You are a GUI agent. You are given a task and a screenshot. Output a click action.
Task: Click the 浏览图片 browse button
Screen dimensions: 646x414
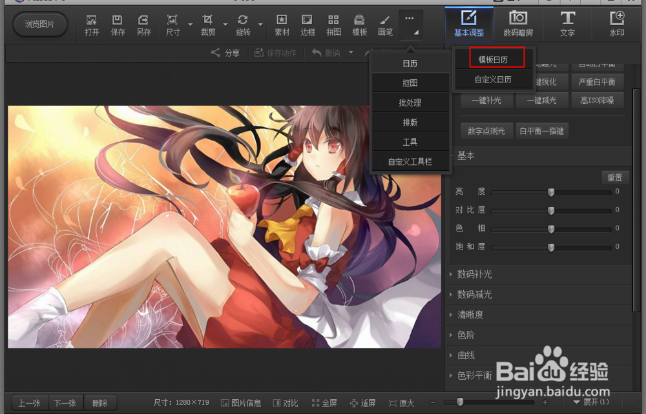(x=39, y=25)
